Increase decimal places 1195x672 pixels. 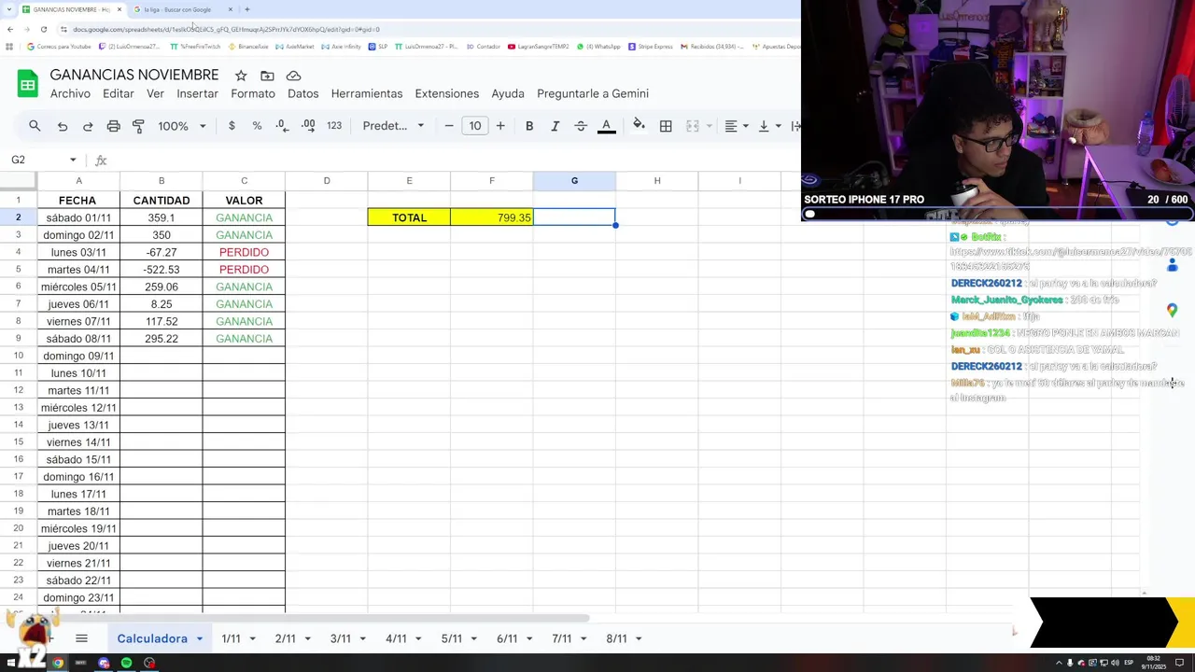click(308, 126)
